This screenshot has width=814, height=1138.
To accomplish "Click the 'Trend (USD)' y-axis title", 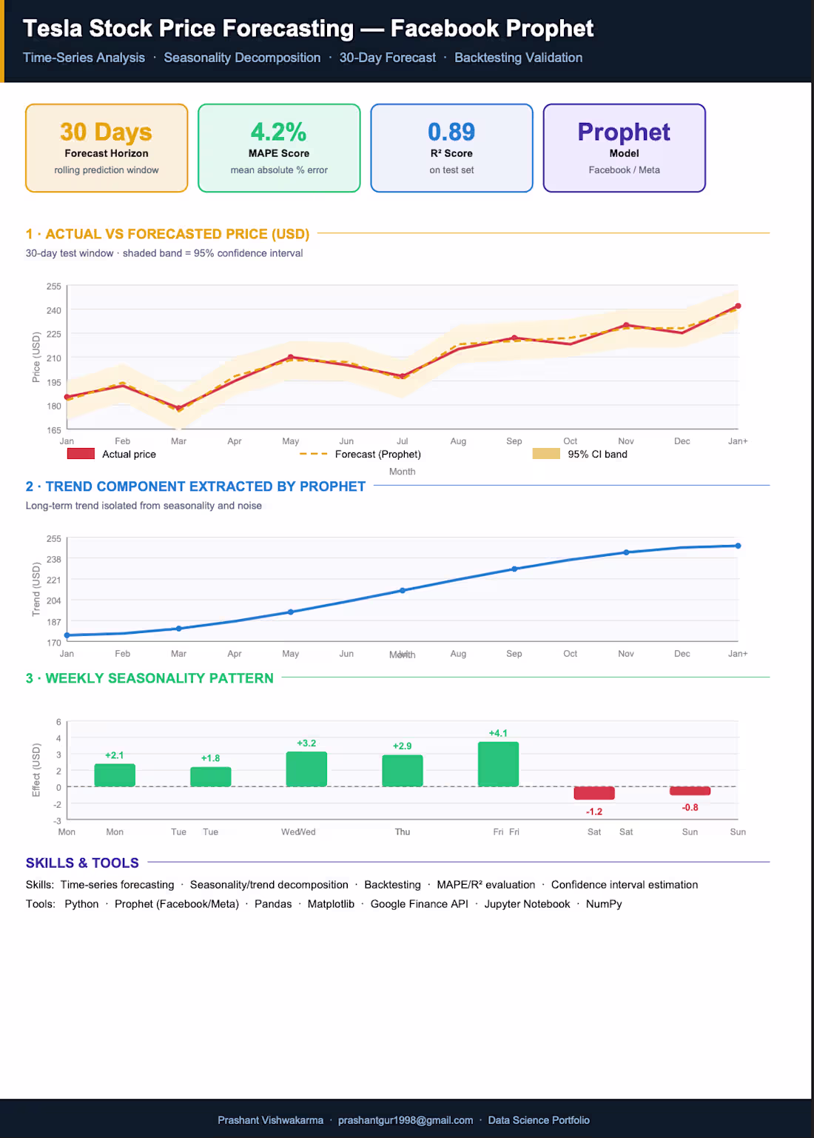I will pos(36,589).
